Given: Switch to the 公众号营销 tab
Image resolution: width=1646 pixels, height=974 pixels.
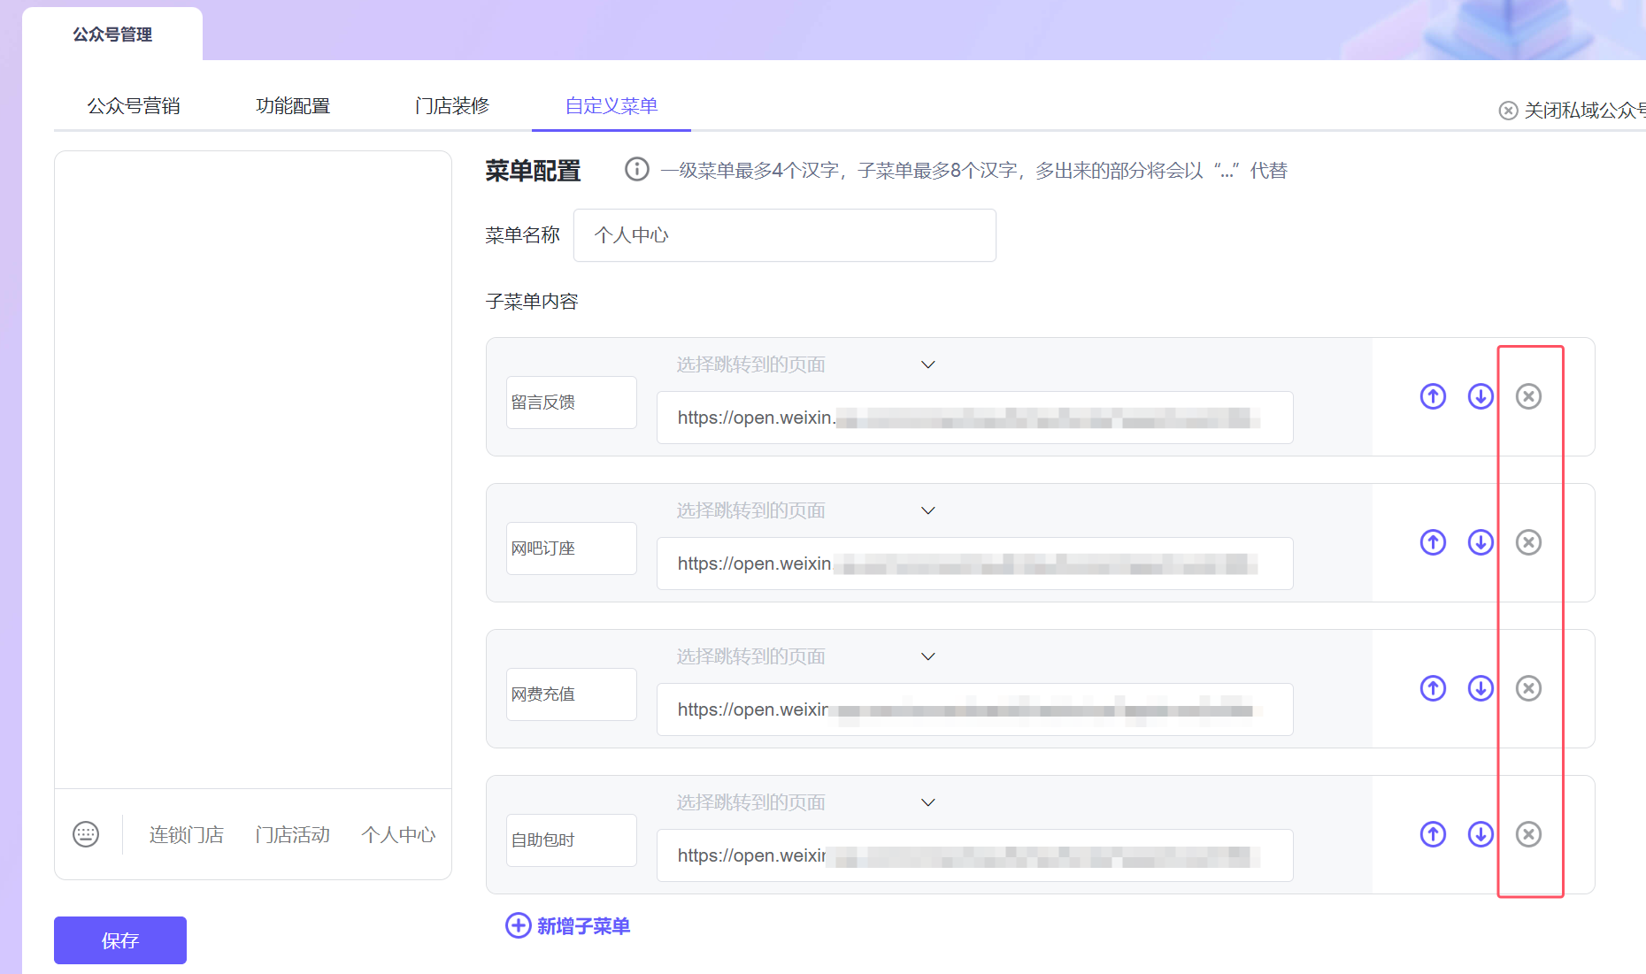Looking at the screenshot, I should (134, 106).
